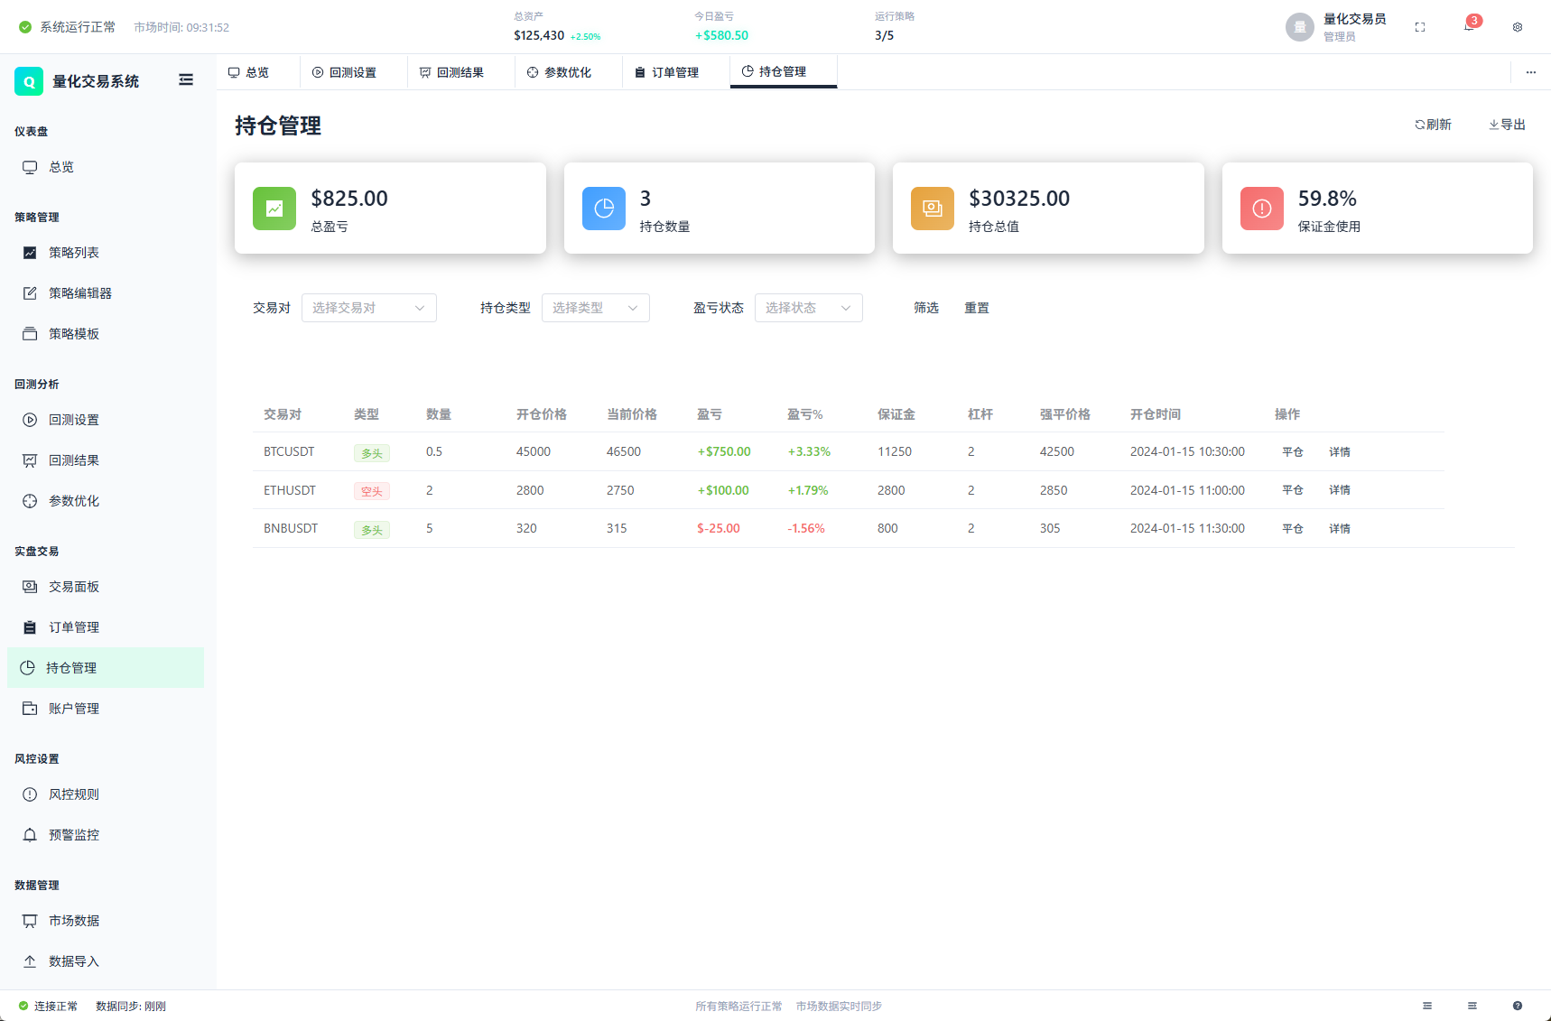Click the 刷新 refresh button

coord(1433,125)
